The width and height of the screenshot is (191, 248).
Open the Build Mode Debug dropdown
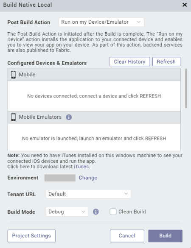pos(67,212)
